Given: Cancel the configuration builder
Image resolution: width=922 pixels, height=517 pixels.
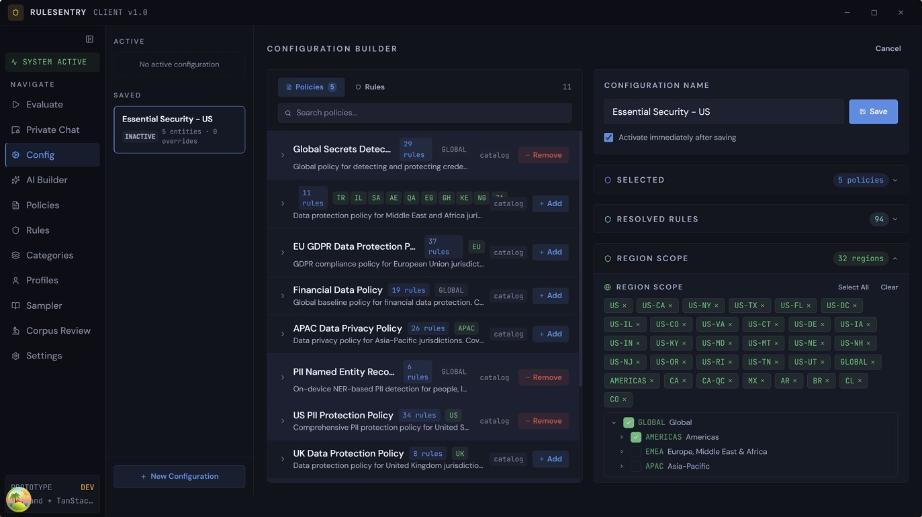Looking at the screenshot, I should click(888, 48).
